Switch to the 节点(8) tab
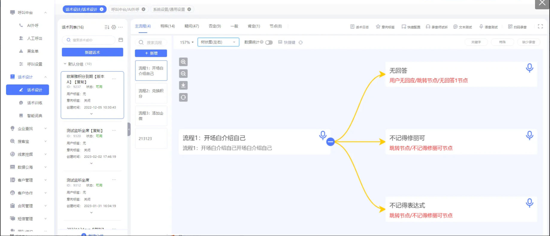Image resolution: width=550 pixels, height=236 pixels. point(275,26)
